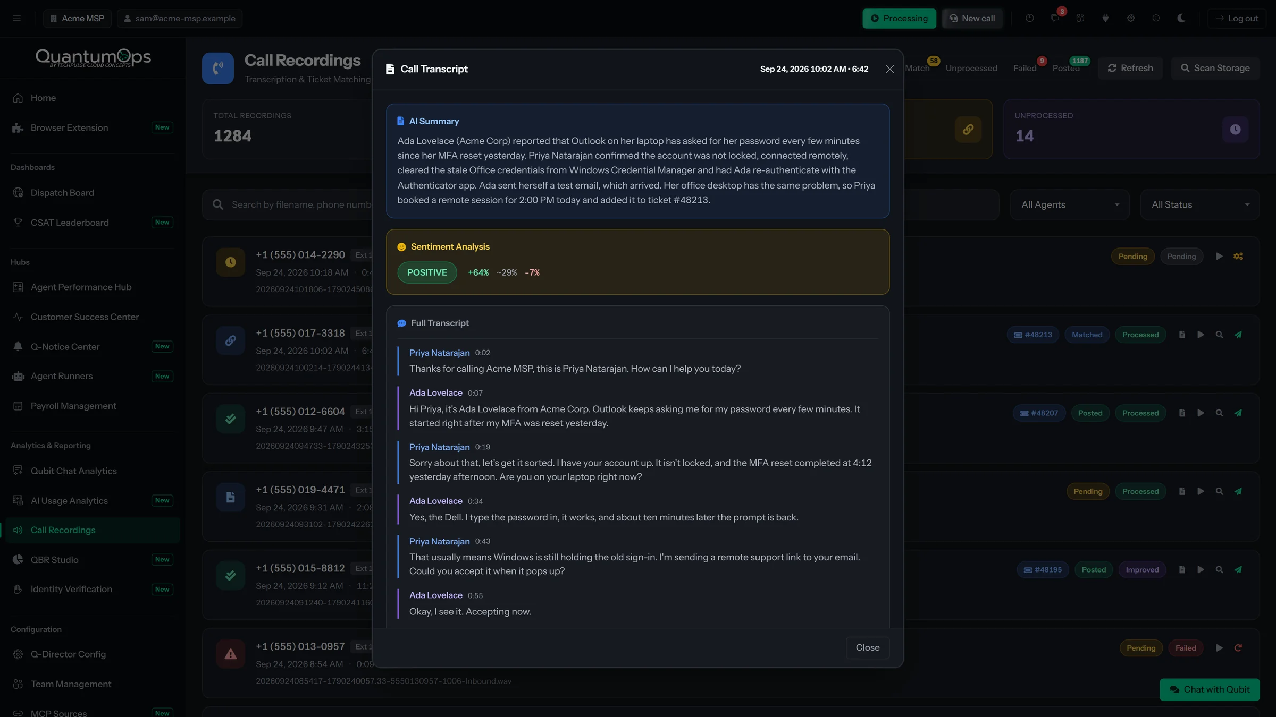
Task: Click process gears icon on first Pending row
Action: [1238, 257]
